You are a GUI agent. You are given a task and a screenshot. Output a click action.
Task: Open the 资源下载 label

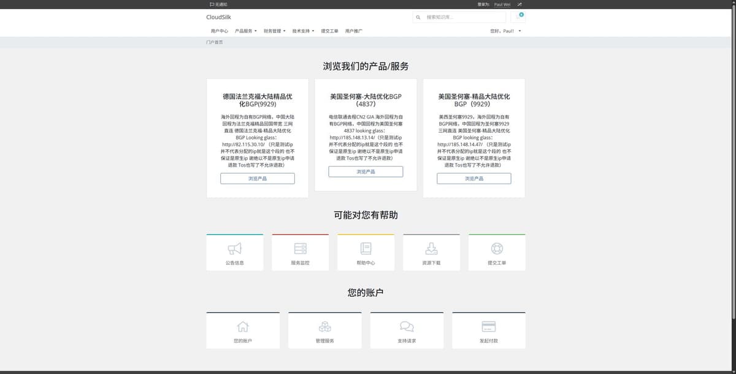(431, 263)
